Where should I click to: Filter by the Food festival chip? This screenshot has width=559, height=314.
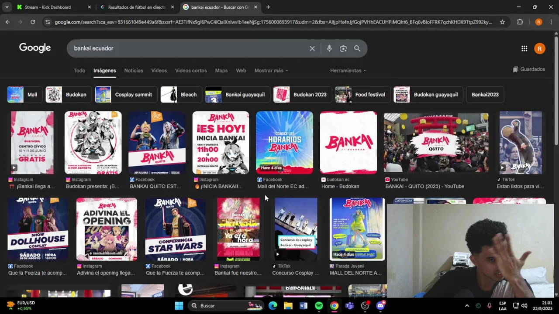tap(362, 95)
